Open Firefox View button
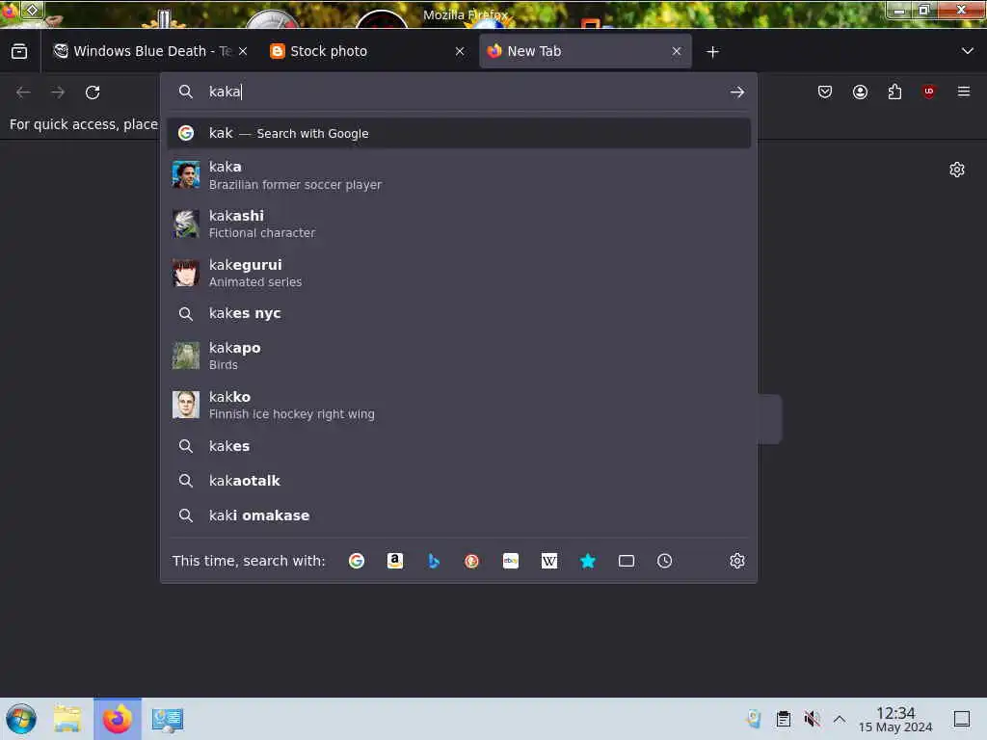Screen dimensions: 987x740 click(19, 51)
